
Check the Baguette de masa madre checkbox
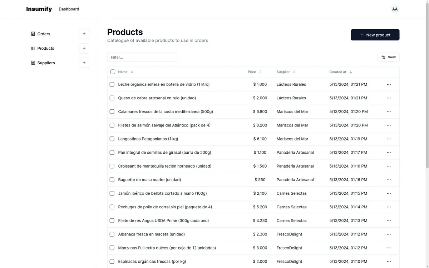pos(112,180)
